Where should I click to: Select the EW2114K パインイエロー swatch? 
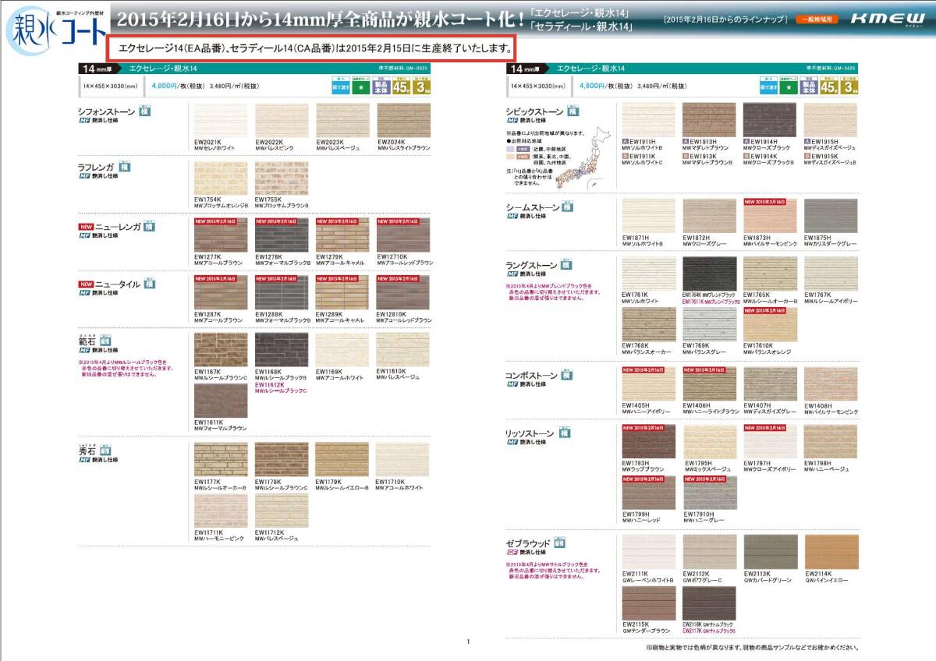tap(831, 552)
